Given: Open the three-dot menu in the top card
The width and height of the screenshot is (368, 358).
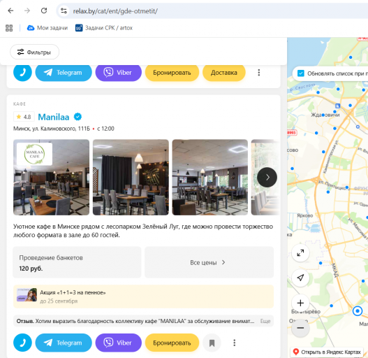Looking at the screenshot, I should 259,73.
